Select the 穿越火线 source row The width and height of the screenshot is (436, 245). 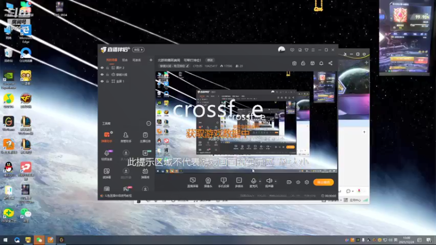126,75
